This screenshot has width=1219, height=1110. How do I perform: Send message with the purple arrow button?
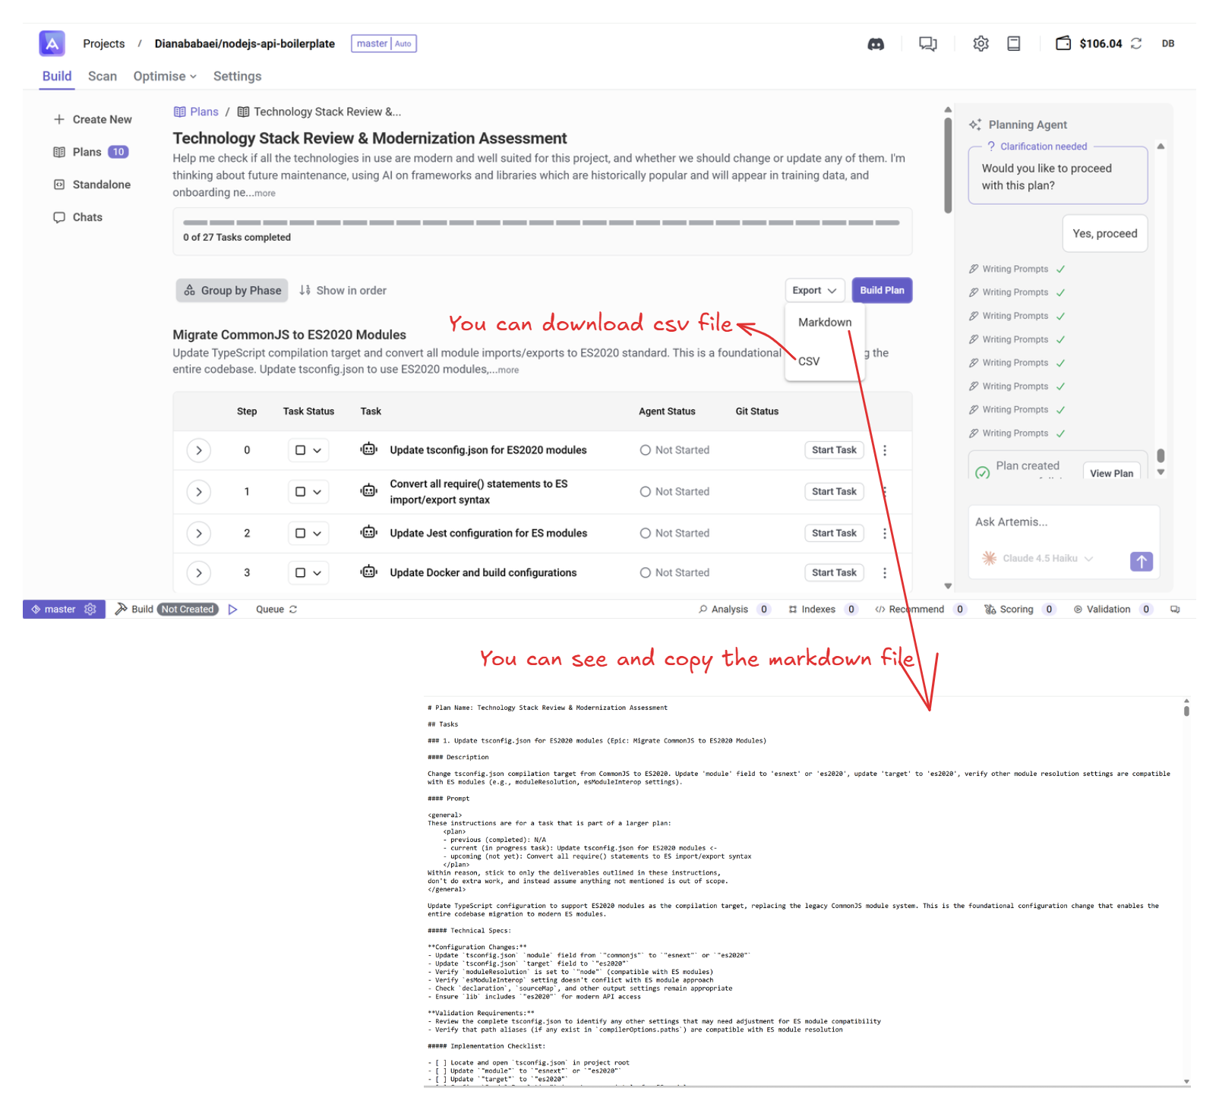pyautogui.click(x=1141, y=561)
